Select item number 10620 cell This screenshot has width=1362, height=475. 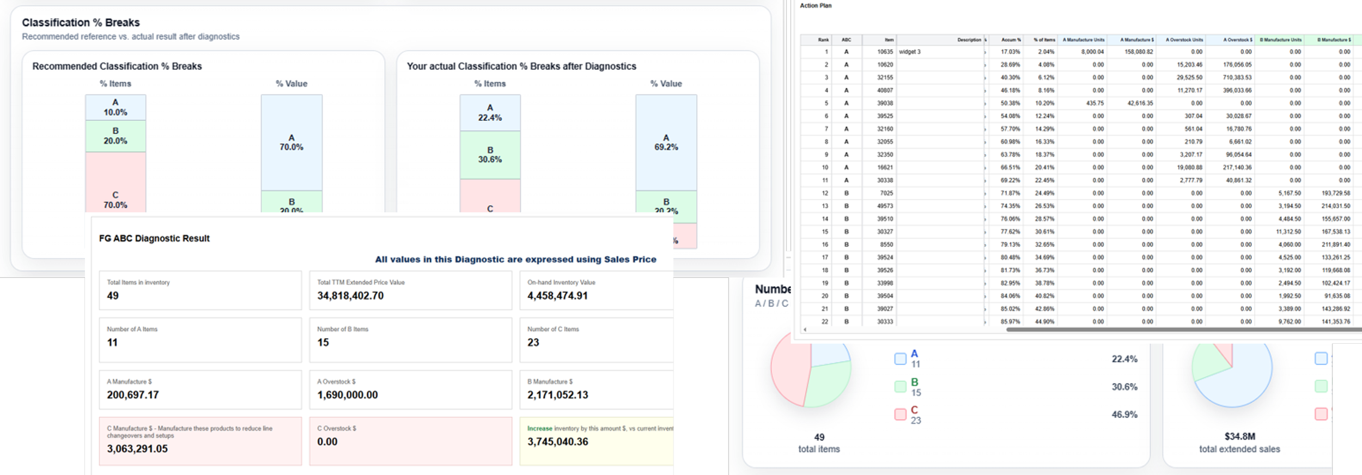click(x=879, y=65)
